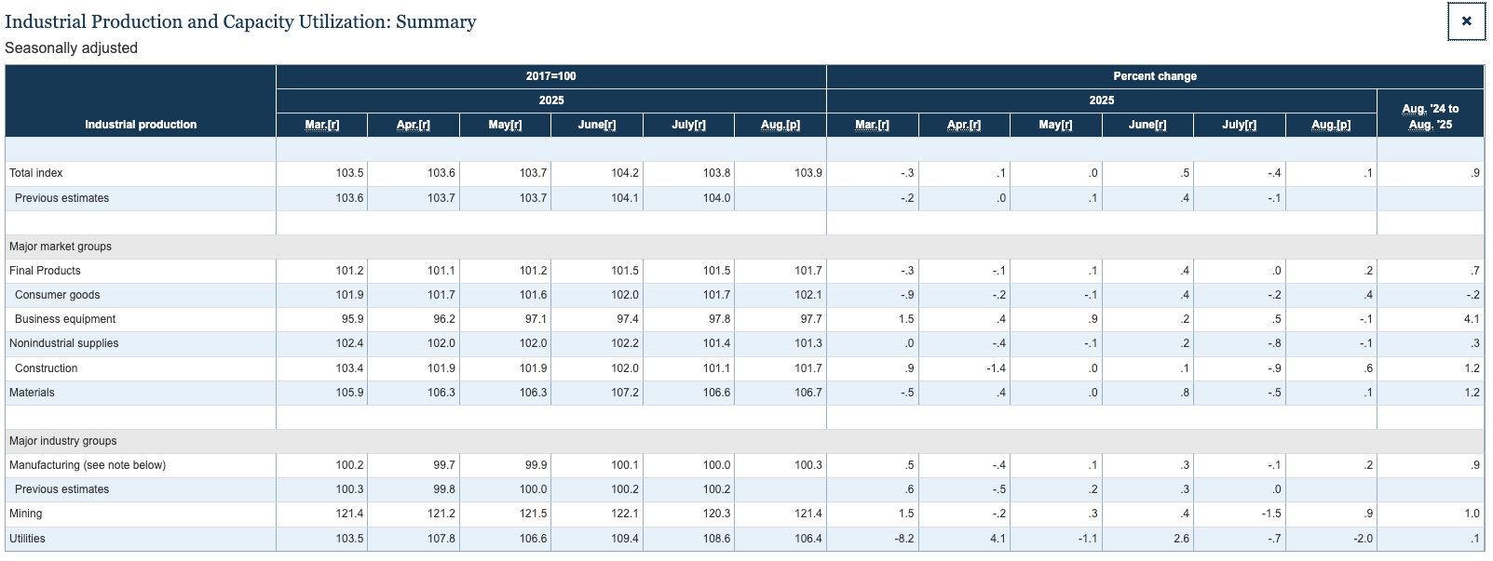Click the Aug.[p] header under 2017=100

780,125
